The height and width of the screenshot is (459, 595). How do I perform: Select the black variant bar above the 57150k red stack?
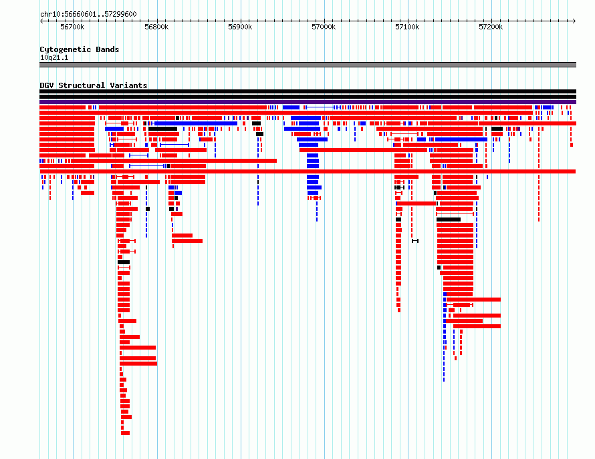(x=449, y=219)
